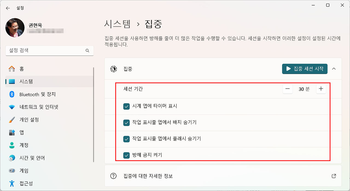Uncheck 방해 금지 켜기 option
This screenshot has height=191, width=350.
coord(126,155)
